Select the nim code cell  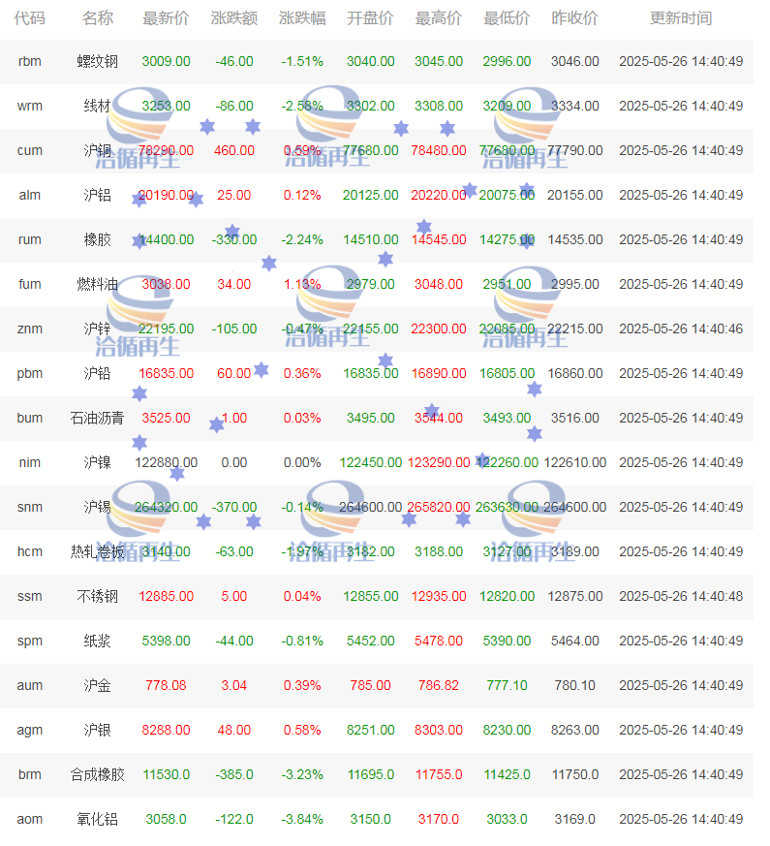click(x=30, y=463)
